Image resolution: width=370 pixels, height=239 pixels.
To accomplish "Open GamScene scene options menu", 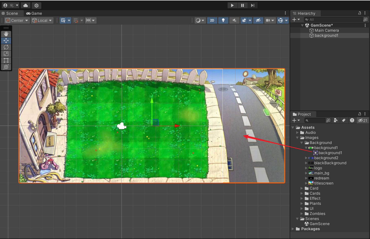I will click(x=365, y=25).
